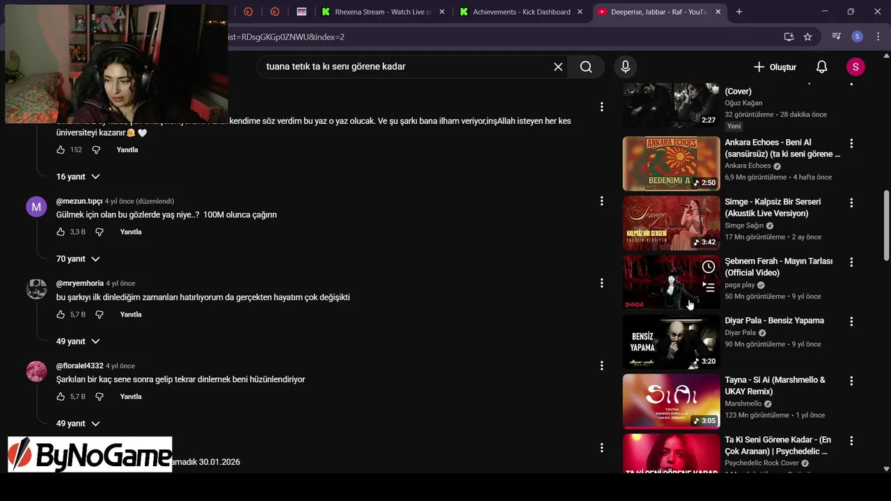Open more options for Tayna Si Ai video
The height and width of the screenshot is (501, 891).
[851, 381]
